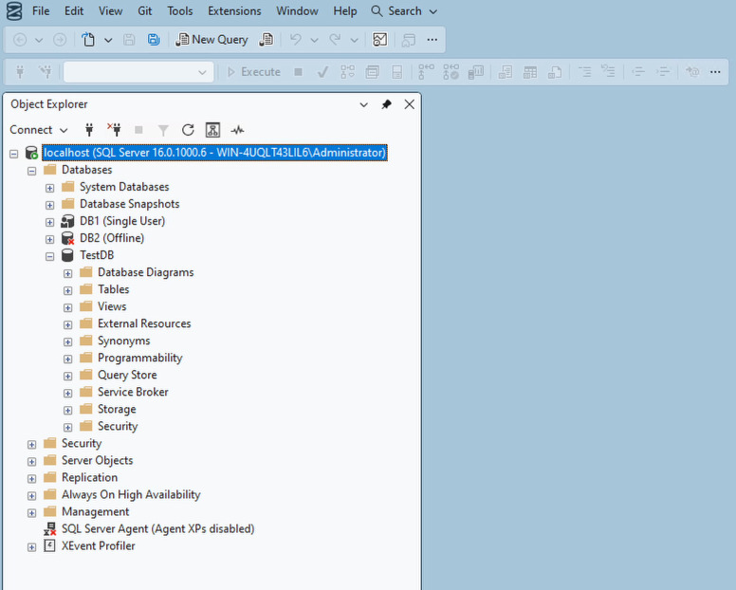
Task: Open the New File dropdown arrow
Action: 108,41
